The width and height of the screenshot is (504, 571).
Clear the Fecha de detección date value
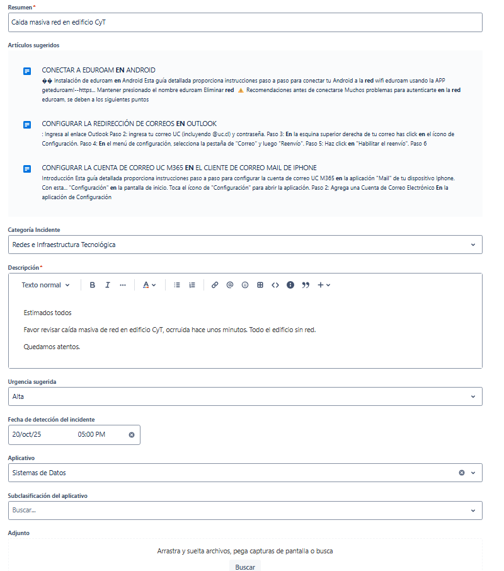point(132,435)
